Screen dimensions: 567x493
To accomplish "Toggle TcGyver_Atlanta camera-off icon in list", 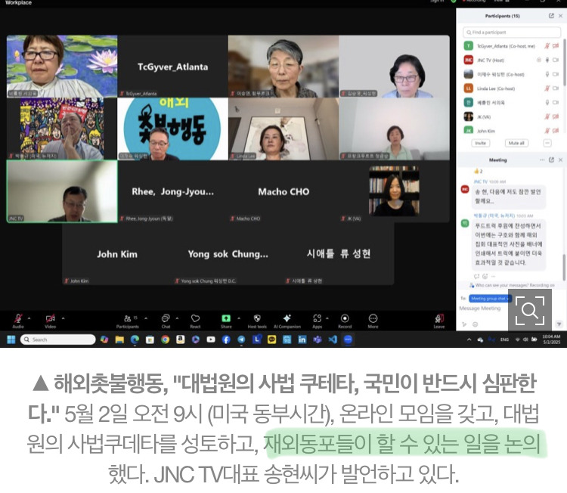I will point(556,46).
